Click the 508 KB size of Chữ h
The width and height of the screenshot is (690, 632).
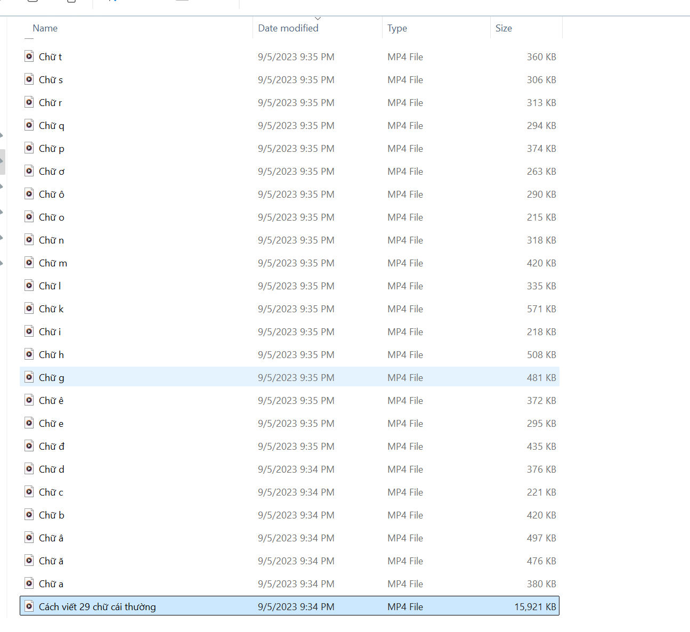[x=541, y=355]
